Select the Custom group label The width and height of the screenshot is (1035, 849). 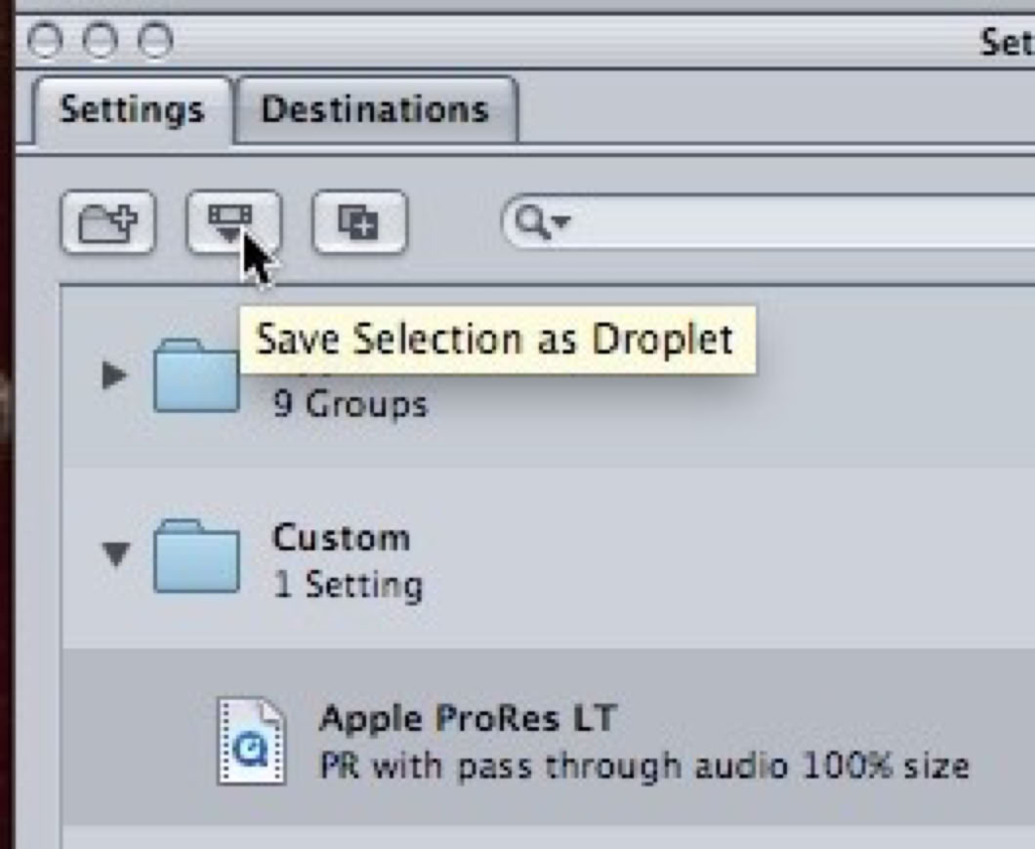(340, 537)
